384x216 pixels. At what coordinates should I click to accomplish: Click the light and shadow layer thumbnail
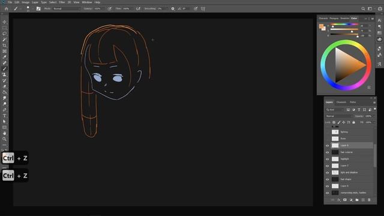pos(335,173)
